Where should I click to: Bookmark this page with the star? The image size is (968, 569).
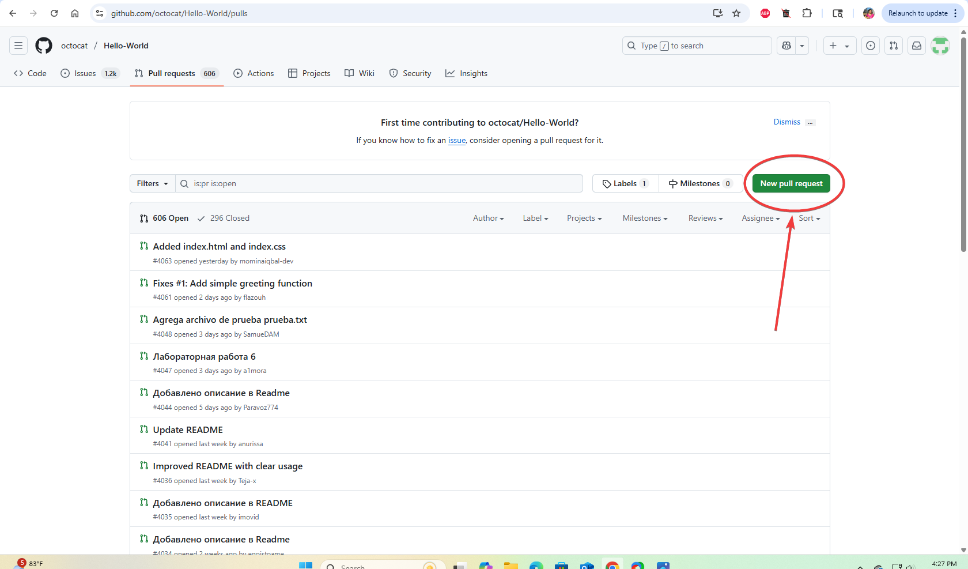(736, 13)
